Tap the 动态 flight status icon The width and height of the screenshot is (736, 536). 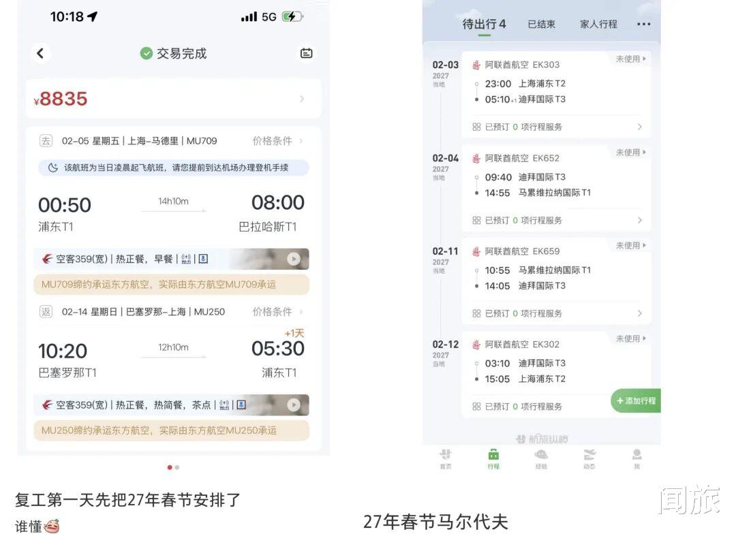(x=589, y=458)
